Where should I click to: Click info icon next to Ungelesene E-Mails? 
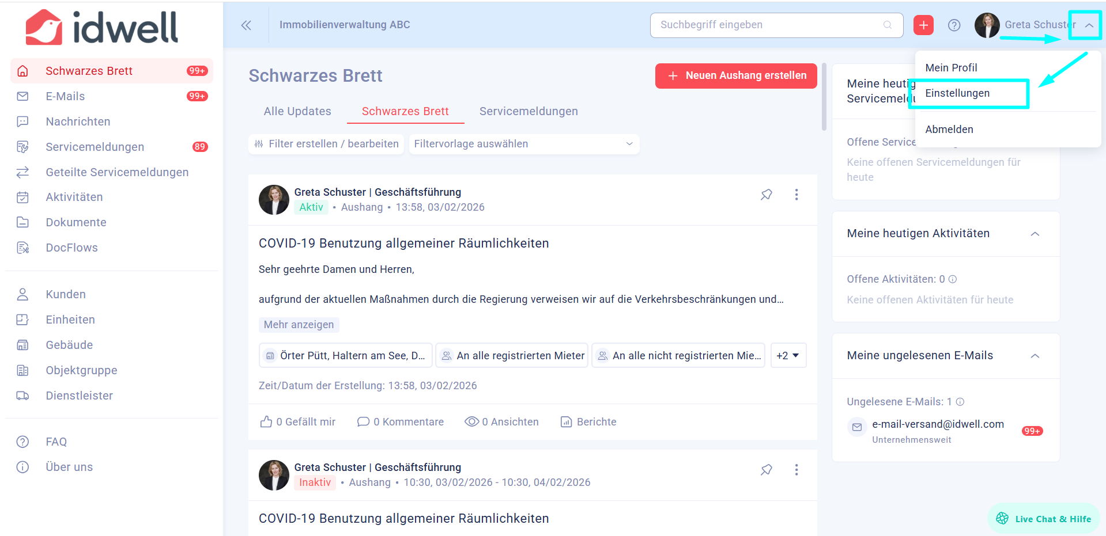coord(960,402)
